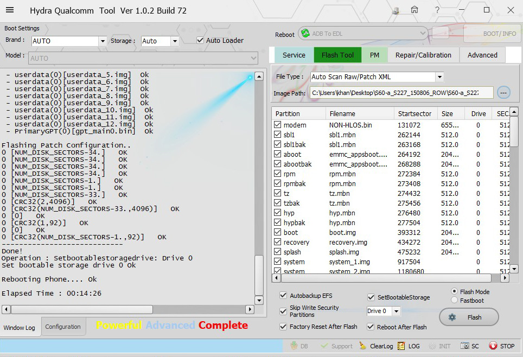The image size is (523, 357).
Task: Take screenshot with SC icon
Action: tap(464, 346)
